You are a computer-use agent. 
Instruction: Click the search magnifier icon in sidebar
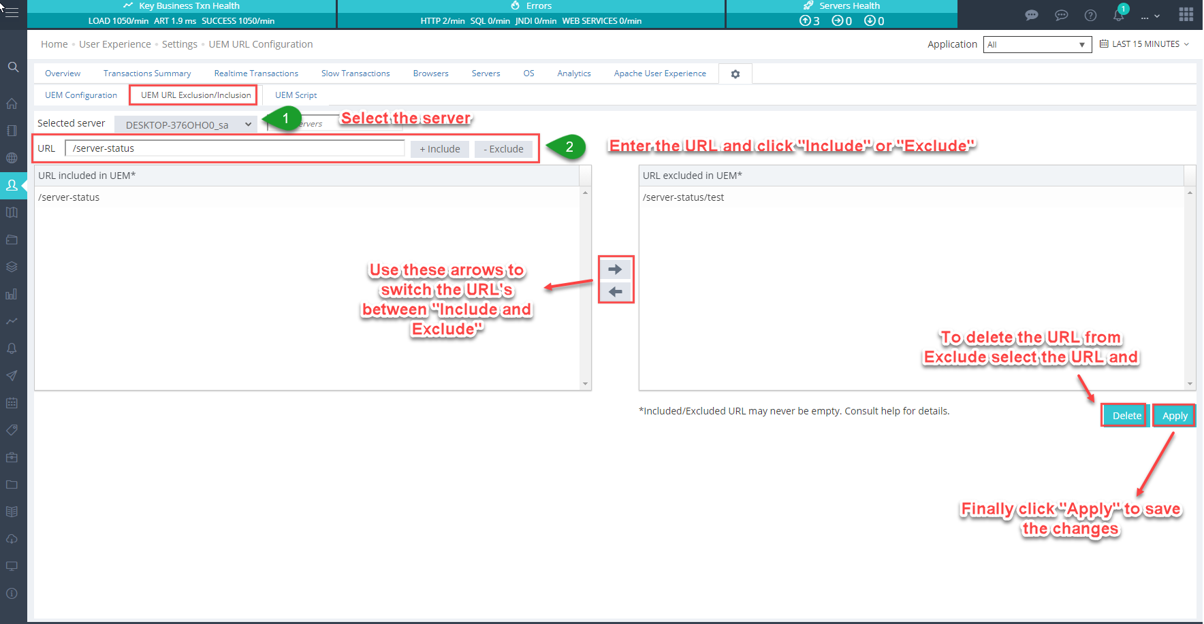pos(13,67)
